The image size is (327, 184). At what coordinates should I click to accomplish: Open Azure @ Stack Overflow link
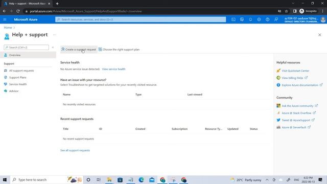(296, 113)
